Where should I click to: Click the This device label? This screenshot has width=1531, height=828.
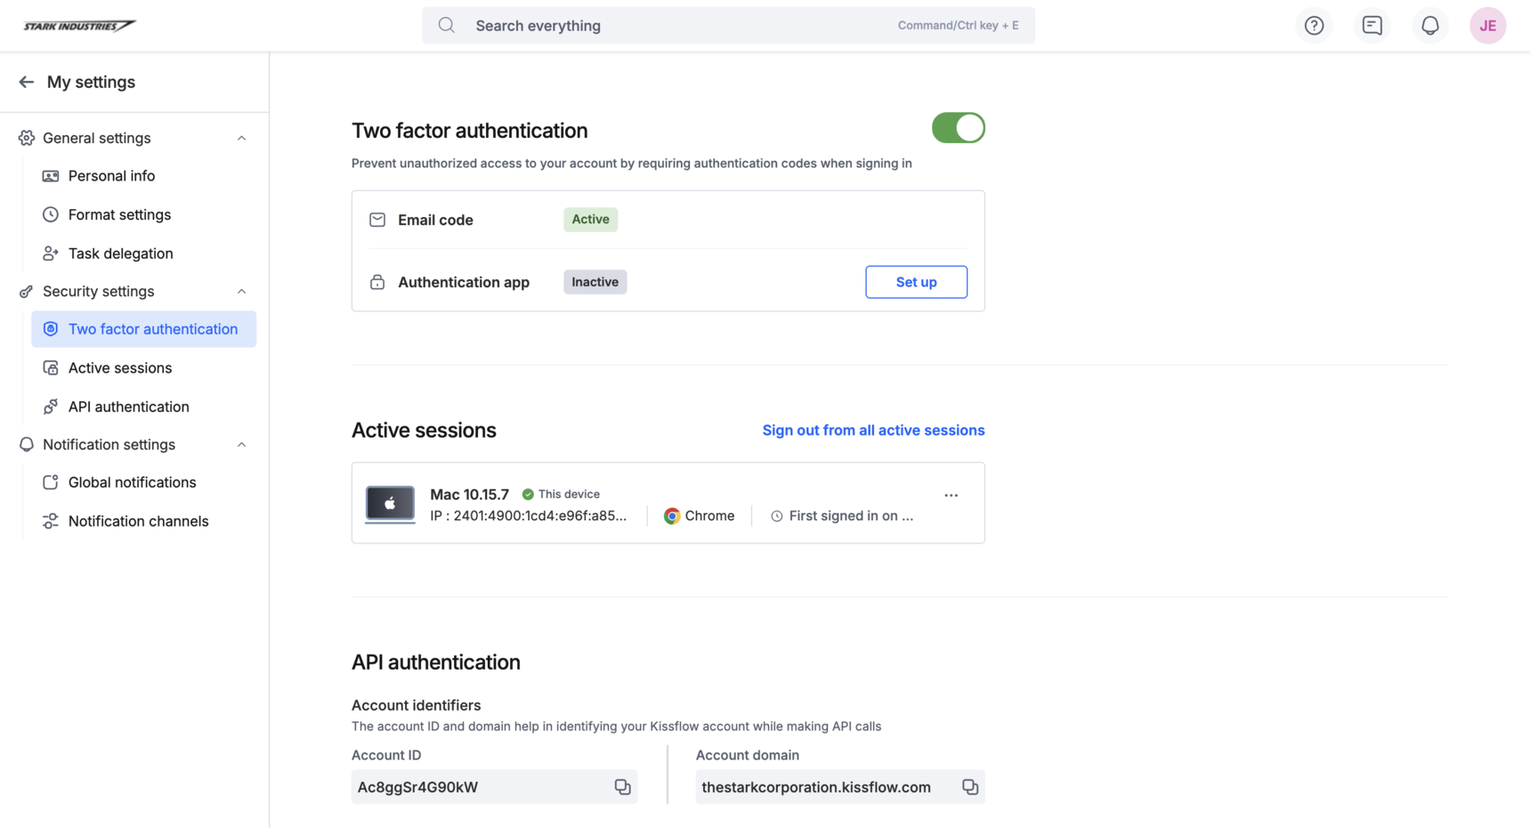[569, 494]
